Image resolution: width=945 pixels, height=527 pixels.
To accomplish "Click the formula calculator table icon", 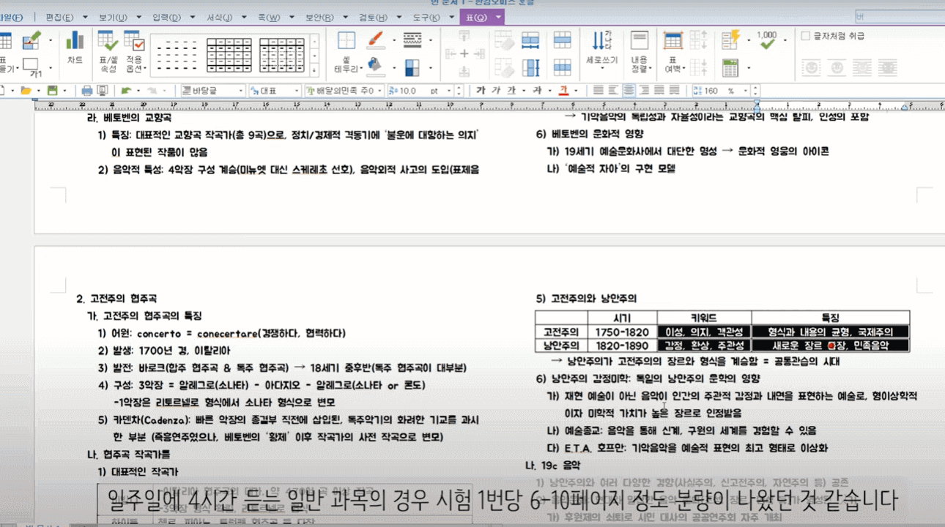I will coord(730,68).
